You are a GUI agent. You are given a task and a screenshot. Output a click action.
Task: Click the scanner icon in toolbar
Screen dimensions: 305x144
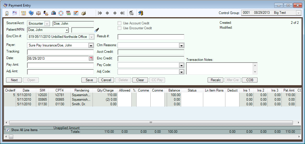(x=131, y=13)
